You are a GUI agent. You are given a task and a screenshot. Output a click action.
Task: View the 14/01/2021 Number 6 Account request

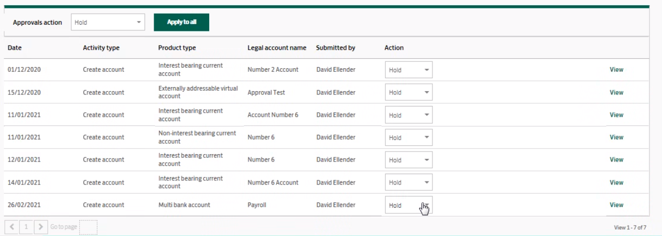coord(616,183)
